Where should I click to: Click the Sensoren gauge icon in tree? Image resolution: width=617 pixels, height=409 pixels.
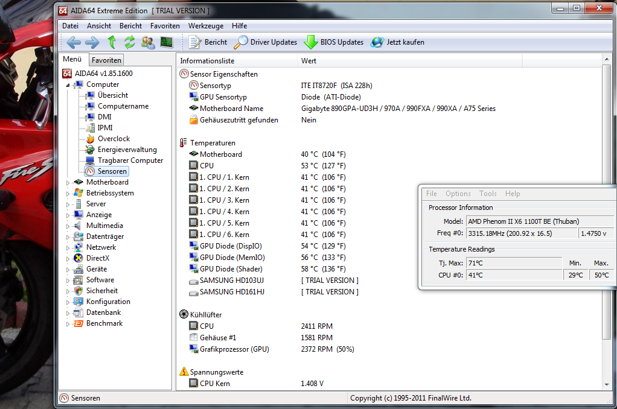(91, 171)
